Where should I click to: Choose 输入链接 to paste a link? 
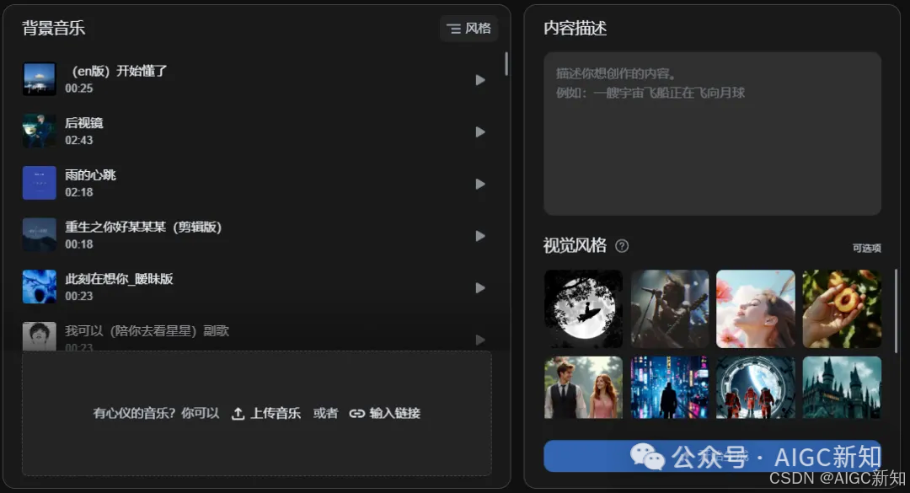point(385,414)
